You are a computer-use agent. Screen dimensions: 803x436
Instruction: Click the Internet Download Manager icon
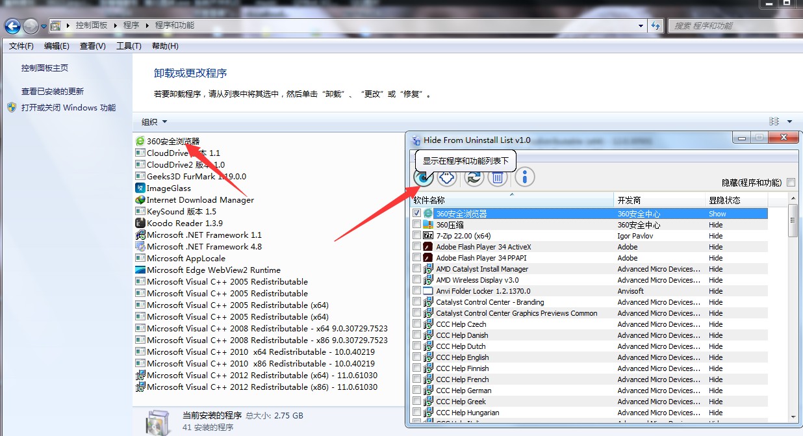(x=140, y=199)
